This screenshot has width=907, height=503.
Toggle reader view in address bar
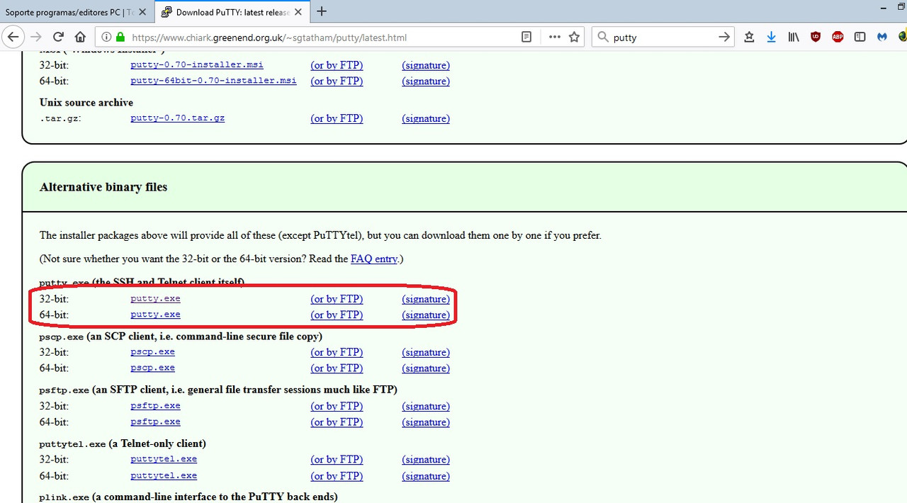526,37
